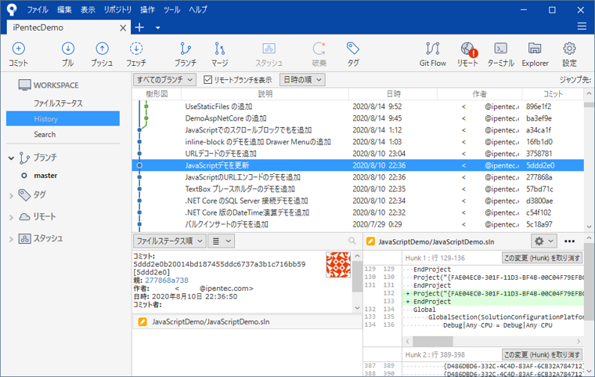Click the Tag (タグ) toolbar icon
The image size is (595, 377).
click(x=353, y=49)
